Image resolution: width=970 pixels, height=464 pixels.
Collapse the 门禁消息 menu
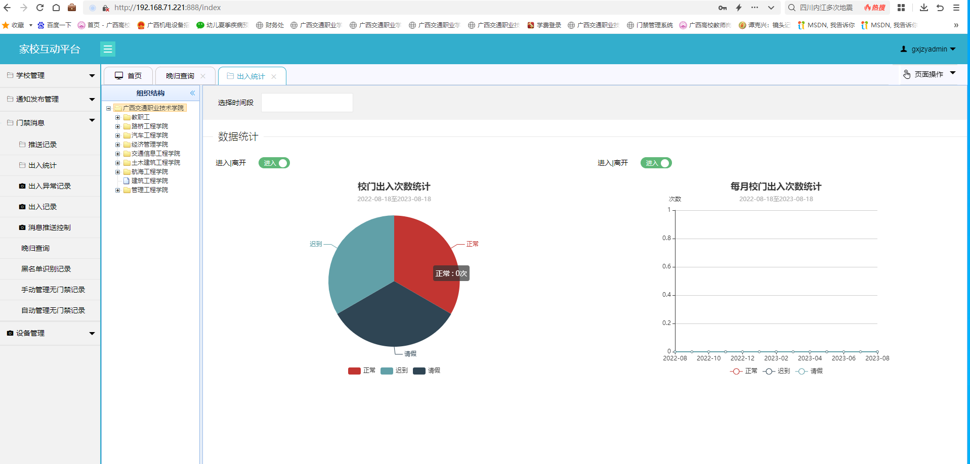click(x=50, y=123)
